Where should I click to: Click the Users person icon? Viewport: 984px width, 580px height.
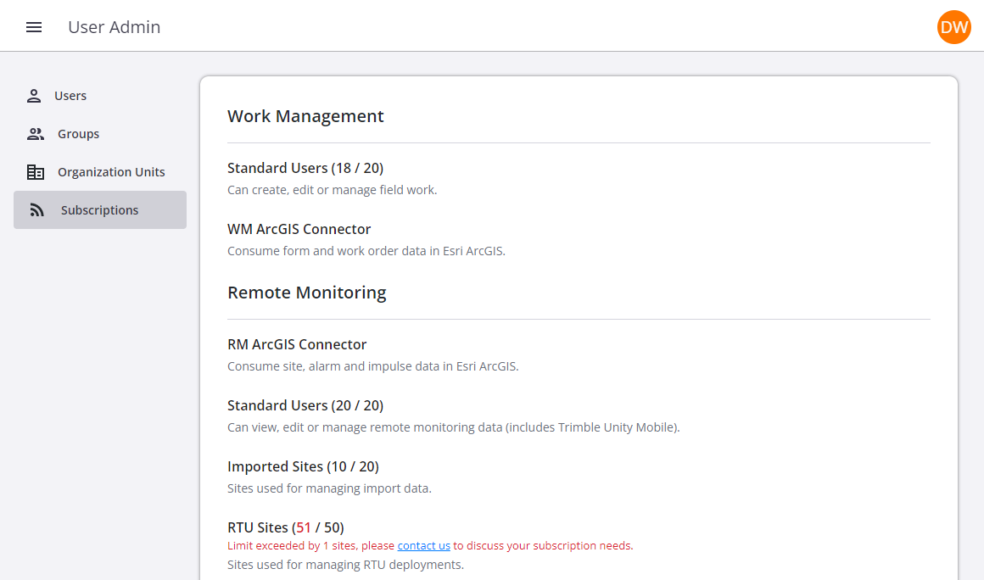click(x=34, y=96)
